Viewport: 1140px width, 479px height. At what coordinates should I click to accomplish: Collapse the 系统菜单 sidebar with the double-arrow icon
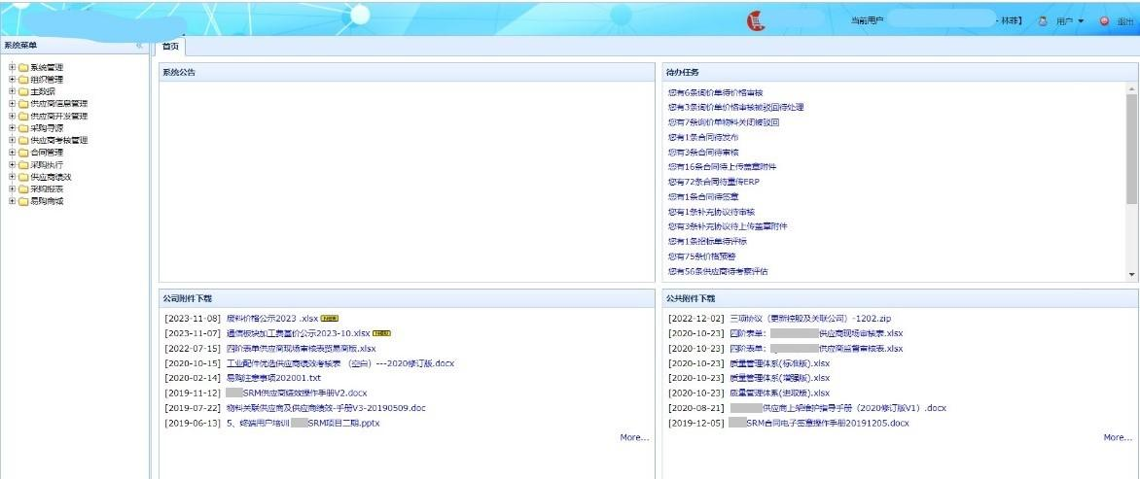click(139, 46)
